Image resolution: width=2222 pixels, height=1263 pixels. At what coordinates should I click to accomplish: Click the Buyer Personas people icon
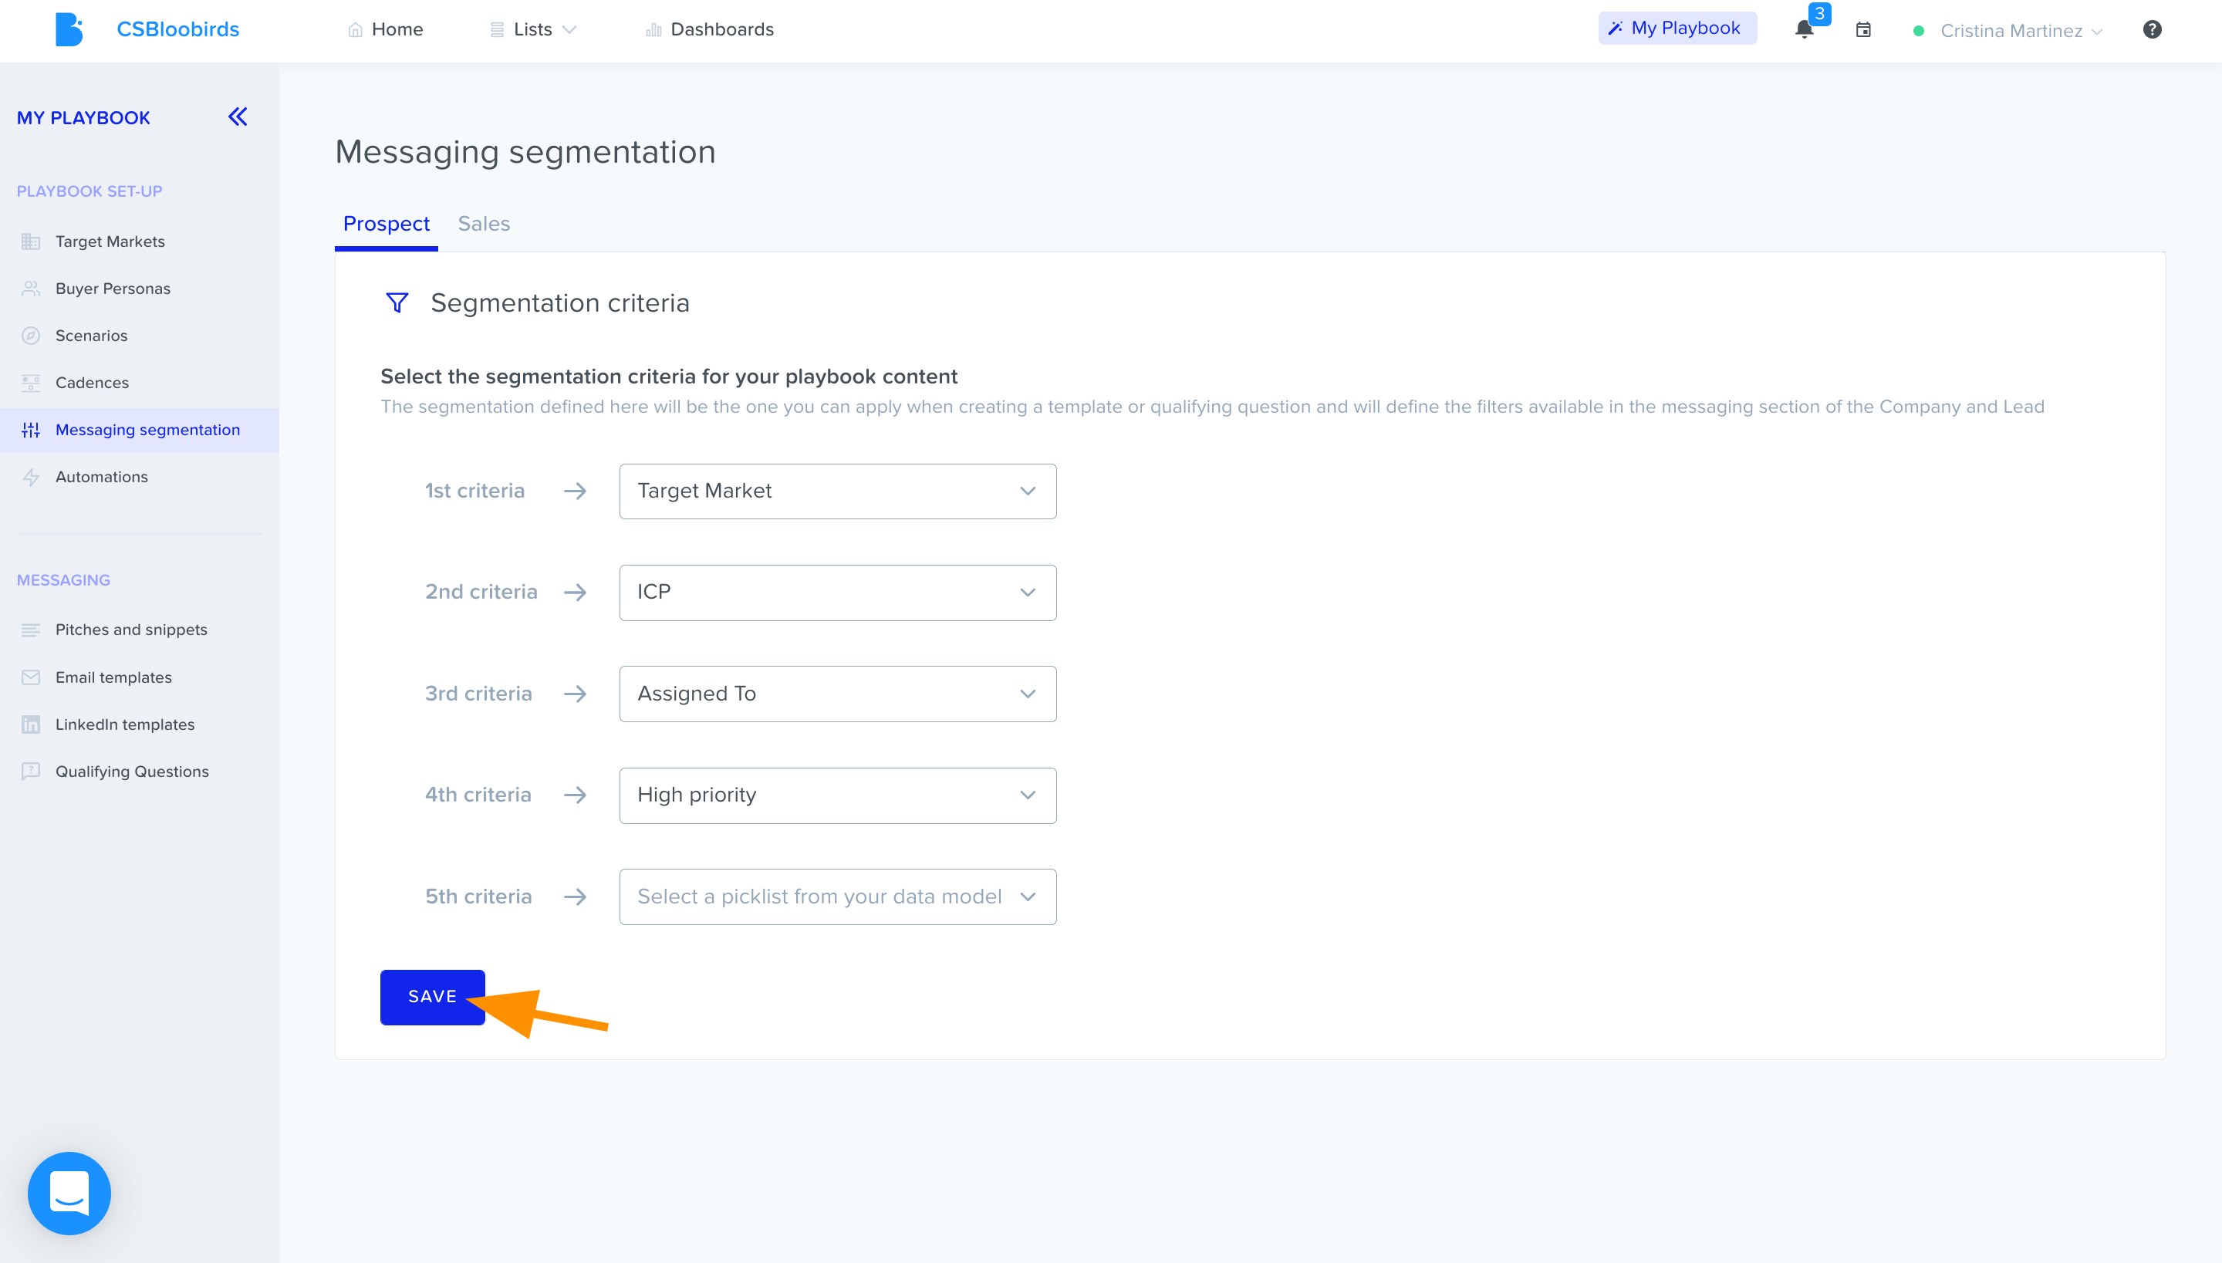[x=31, y=288]
